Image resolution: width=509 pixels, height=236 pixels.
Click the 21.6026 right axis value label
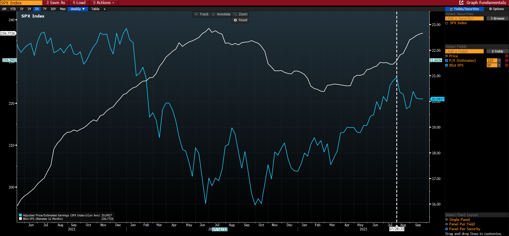click(436, 60)
